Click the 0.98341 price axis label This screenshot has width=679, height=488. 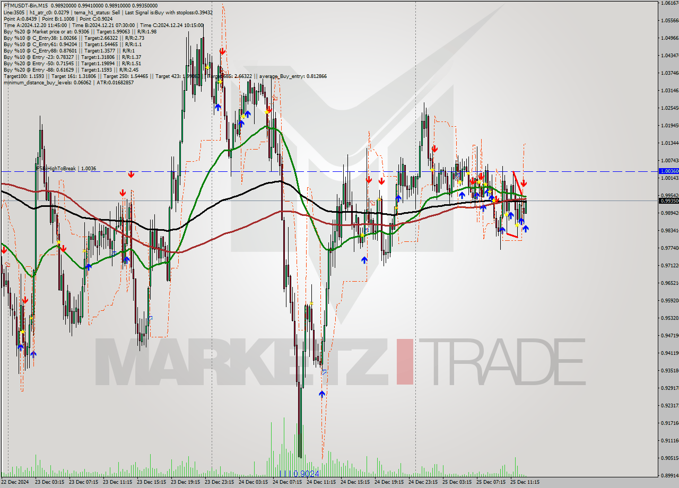click(669, 230)
